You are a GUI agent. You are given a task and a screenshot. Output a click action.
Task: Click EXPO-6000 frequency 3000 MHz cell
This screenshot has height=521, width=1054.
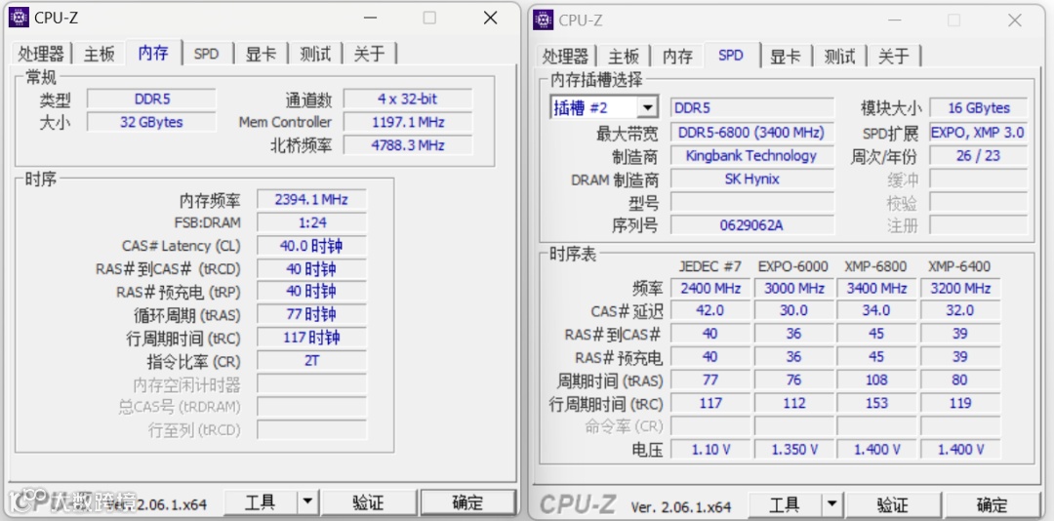[x=793, y=289]
